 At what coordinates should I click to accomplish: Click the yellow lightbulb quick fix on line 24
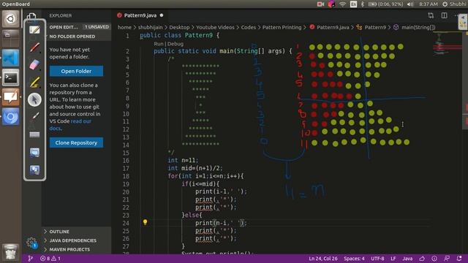pyautogui.click(x=145, y=222)
